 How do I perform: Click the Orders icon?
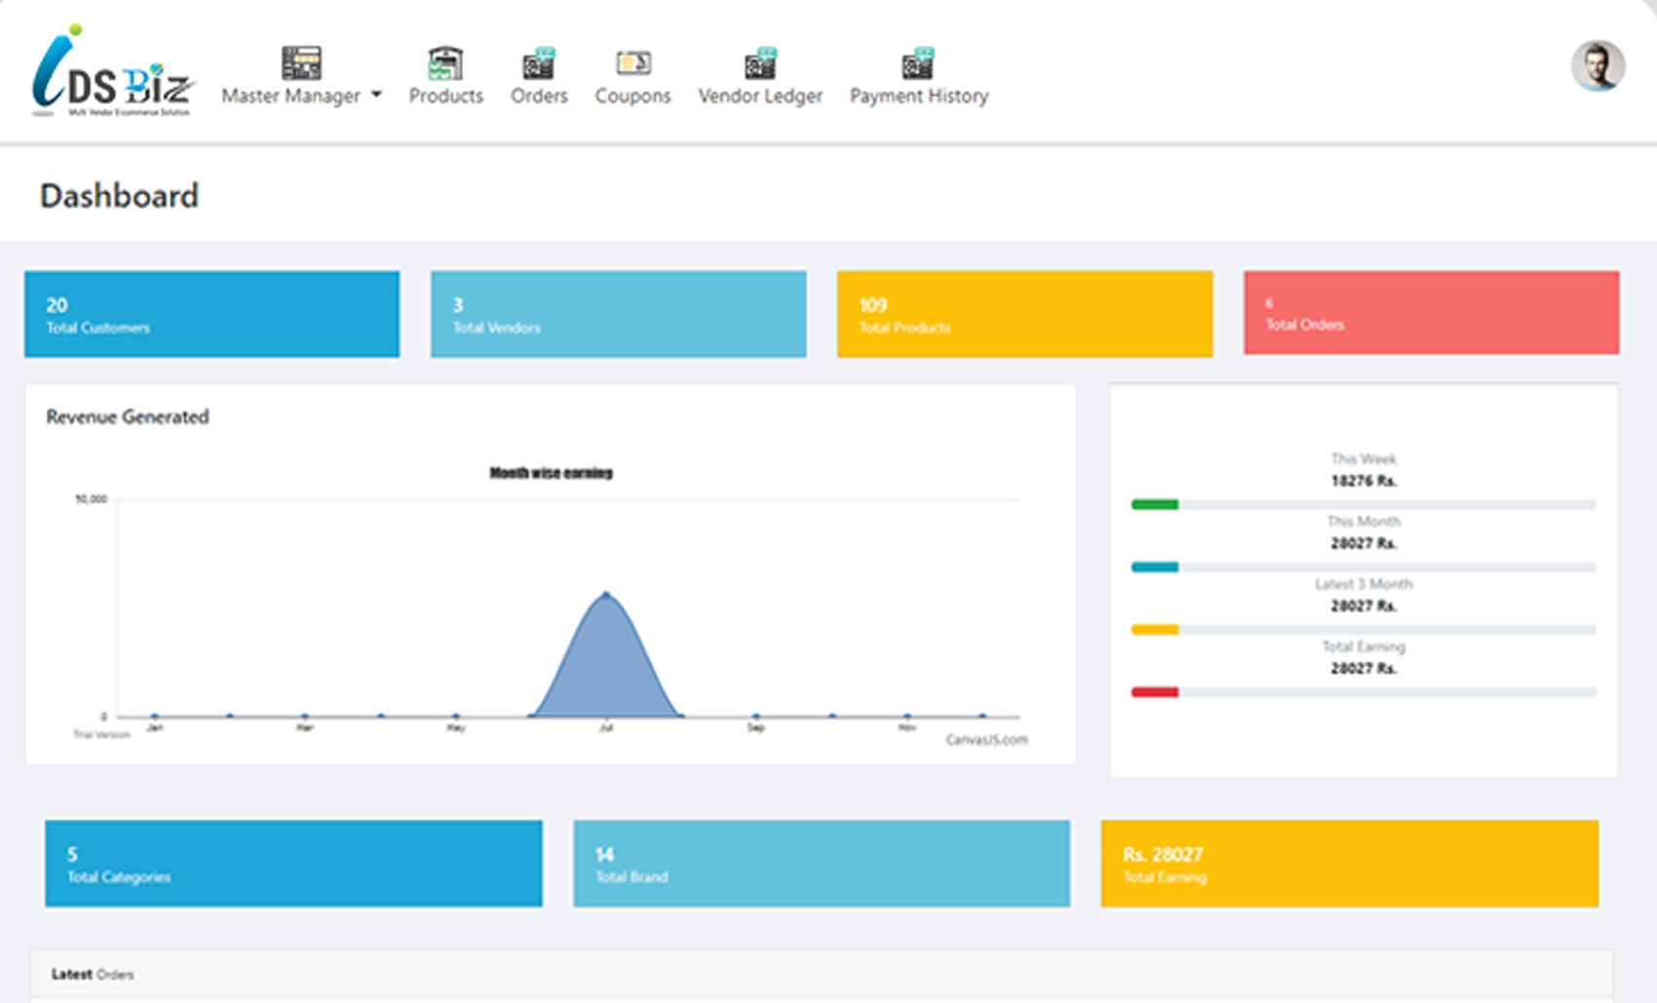coord(538,63)
